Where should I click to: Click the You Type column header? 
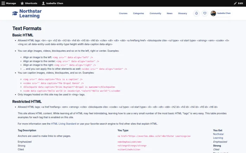[x=123, y=130]
